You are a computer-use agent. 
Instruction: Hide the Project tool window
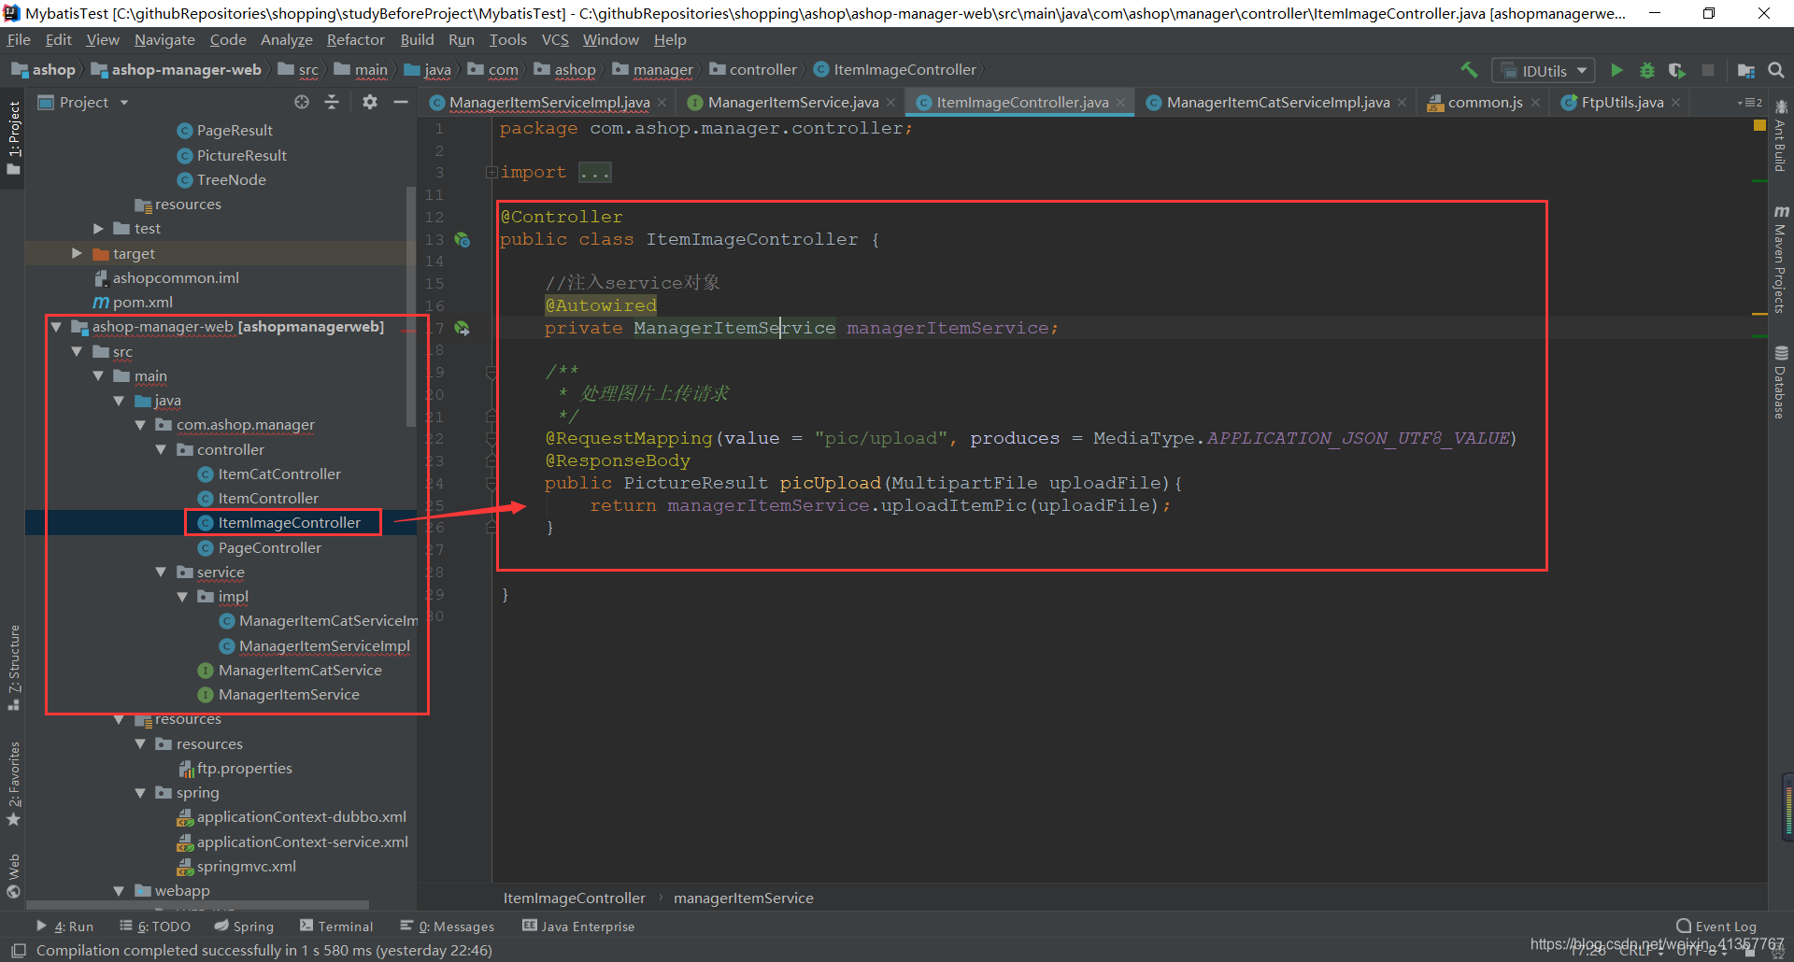401,102
